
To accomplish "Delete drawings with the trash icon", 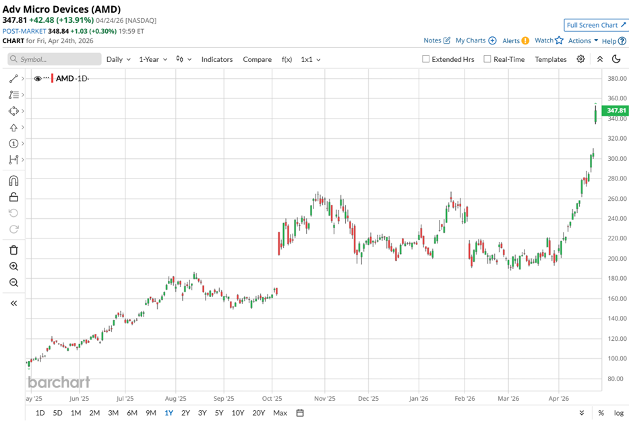I will [x=13, y=250].
